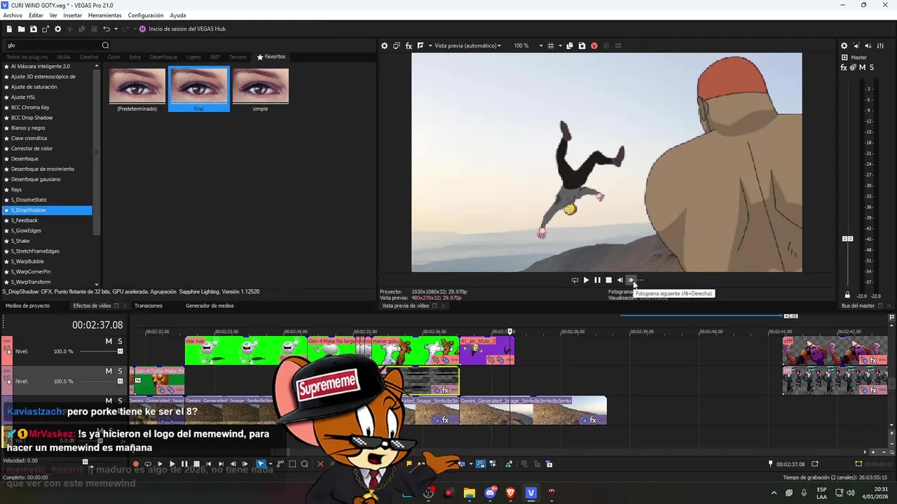Screen dimensions: 897x504
Task: Click the timeline ruler at 00:02:39:00
Action: pos(641,332)
